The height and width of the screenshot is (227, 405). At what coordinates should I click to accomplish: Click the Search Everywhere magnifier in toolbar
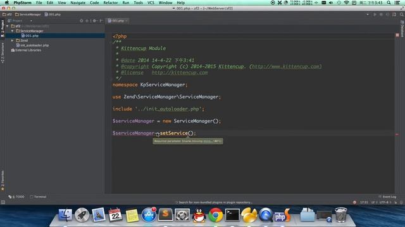(402, 15)
